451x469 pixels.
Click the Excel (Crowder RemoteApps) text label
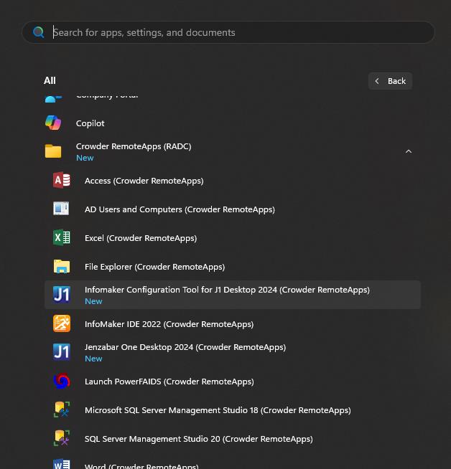tap(141, 238)
